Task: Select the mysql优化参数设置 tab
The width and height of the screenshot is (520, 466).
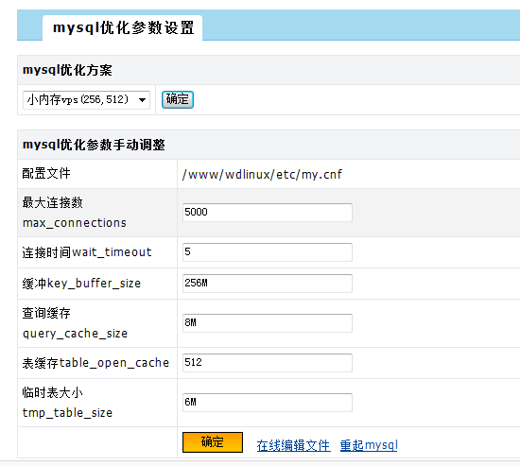Action: (x=123, y=27)
